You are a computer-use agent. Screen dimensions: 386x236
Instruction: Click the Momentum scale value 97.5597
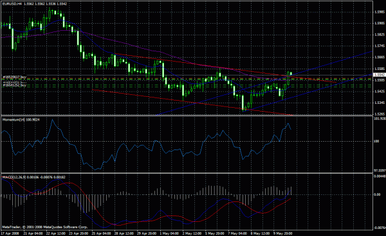click(380, 170)
